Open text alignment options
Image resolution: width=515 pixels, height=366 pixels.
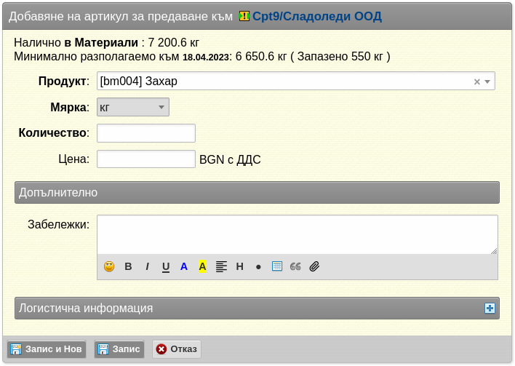tap(221, 266)
